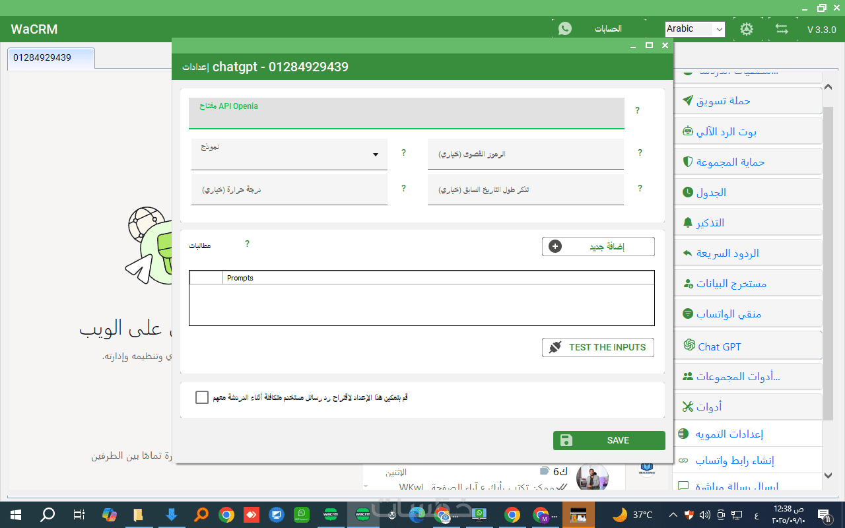Click the TEST THE INPUTS button
The image size is (845, 528).
point(598,347)
